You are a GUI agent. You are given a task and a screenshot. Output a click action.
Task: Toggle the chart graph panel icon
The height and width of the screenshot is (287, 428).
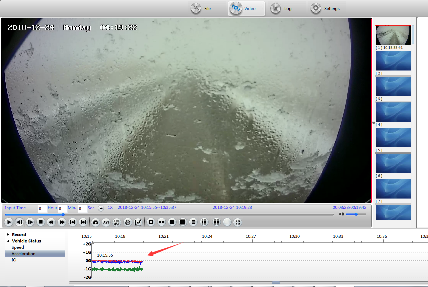[138, 222]
